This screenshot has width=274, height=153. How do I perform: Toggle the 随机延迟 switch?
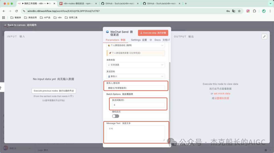point(115,116)
